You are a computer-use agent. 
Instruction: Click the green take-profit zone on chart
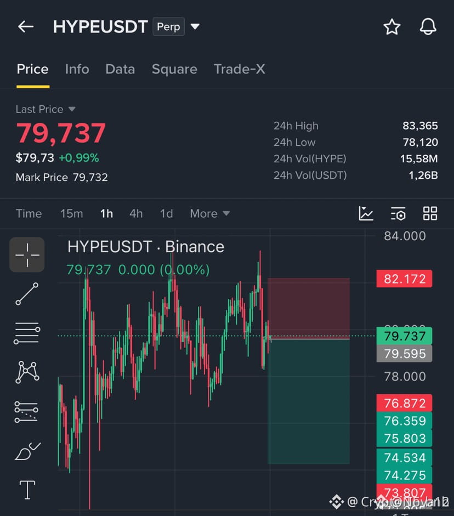(309, 401)
